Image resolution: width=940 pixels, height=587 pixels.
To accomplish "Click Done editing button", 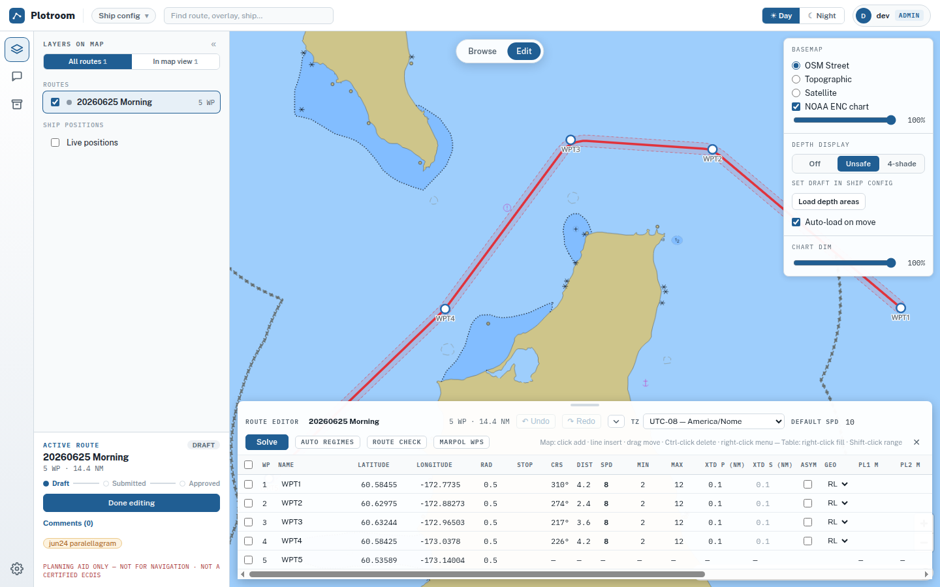I will coord(131,503).
